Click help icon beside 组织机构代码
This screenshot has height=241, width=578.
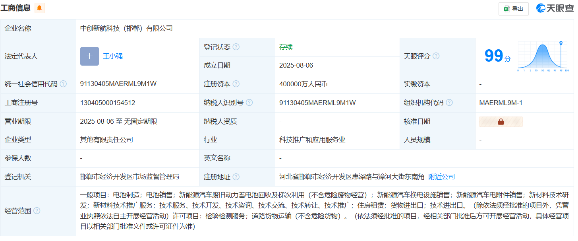[449, 103]
